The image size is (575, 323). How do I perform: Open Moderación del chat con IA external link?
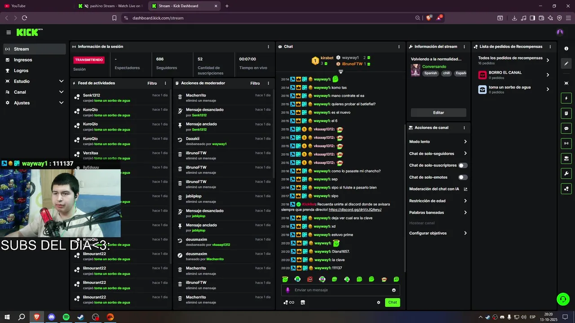point(465,189)
